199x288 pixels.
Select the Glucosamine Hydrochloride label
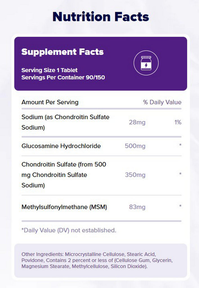click(61, 146)
